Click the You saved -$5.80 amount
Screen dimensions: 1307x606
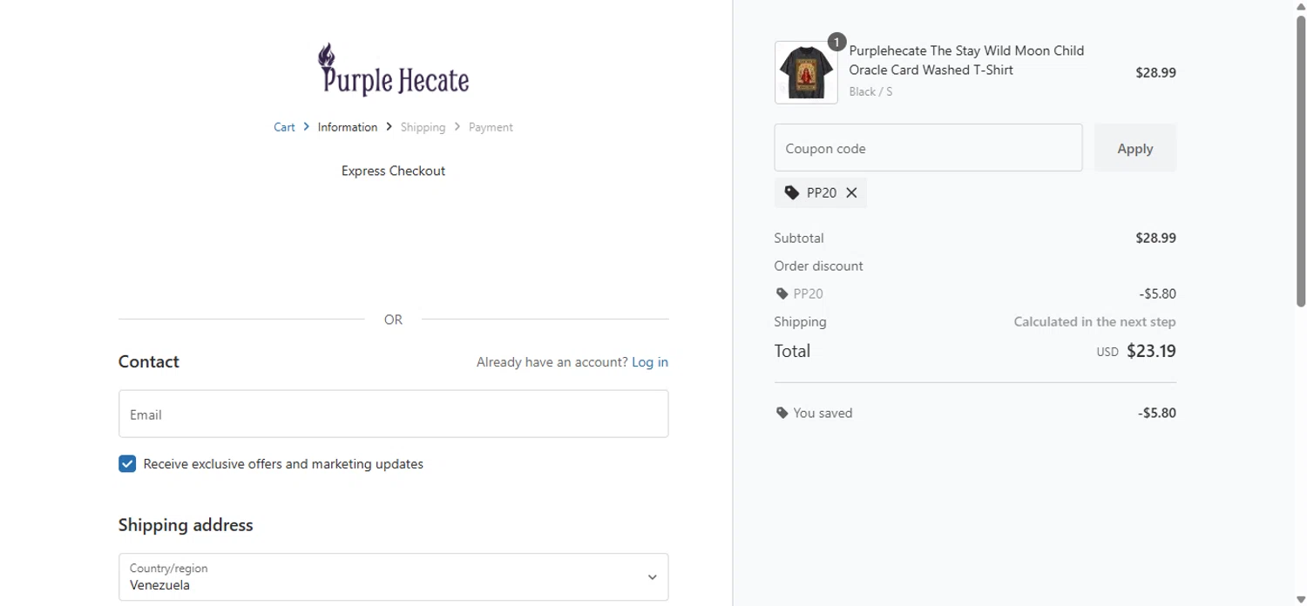coord(1157,414)
